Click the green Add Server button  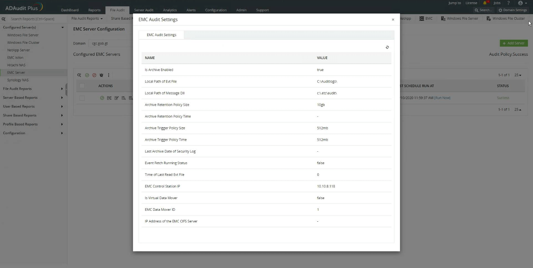pyautogui.click(x=514, y=43)
